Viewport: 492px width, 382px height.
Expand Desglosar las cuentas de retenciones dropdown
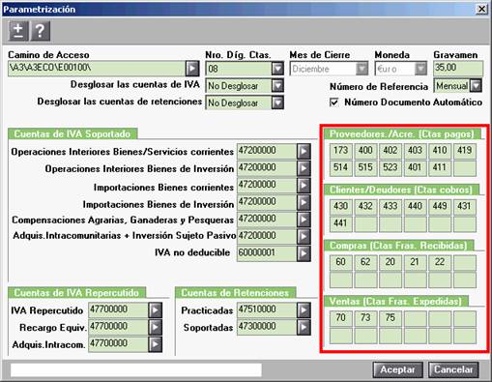pos(277,103)
